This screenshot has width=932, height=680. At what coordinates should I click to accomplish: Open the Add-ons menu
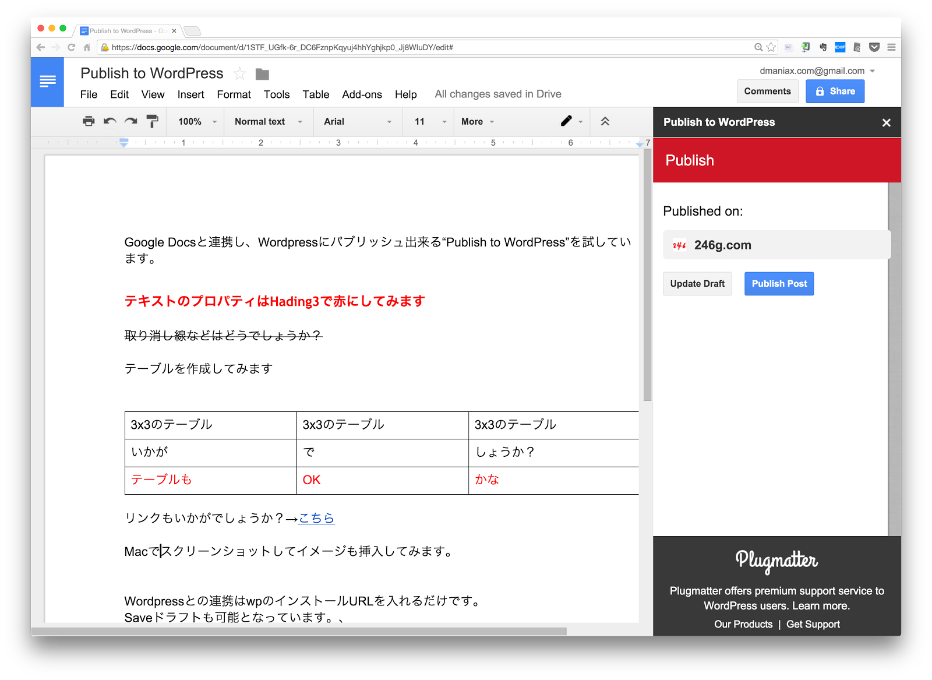click(362, 94)
